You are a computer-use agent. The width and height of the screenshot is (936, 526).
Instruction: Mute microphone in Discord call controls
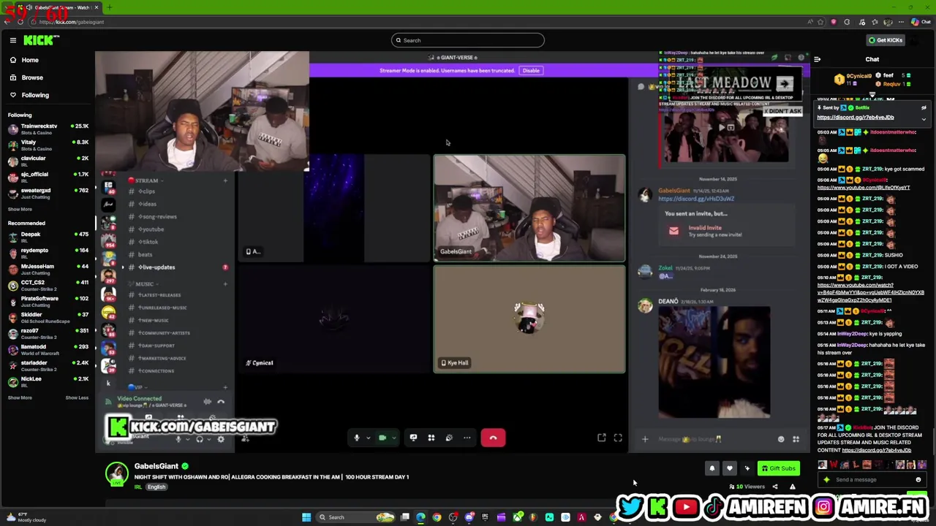click(357, 438)
